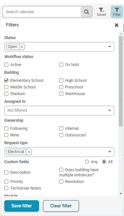Click scrollbar up arrow in Filters panel
Image resolution: width=124 pixels, height=216 pixels.
pyautogui.click(x=121, y=34)
